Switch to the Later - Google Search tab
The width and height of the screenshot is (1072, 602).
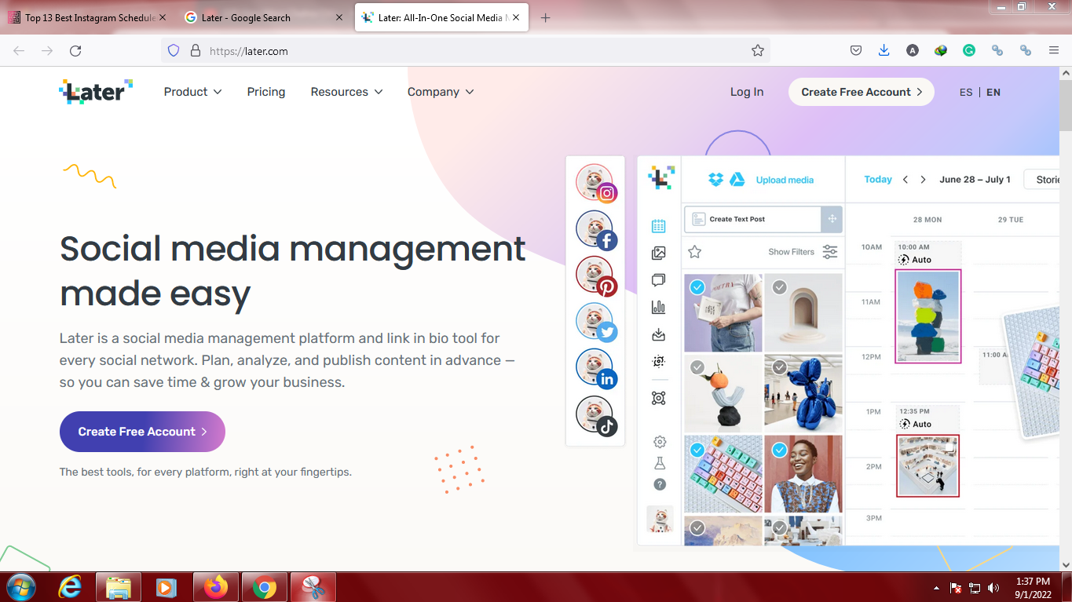[262, 17]
